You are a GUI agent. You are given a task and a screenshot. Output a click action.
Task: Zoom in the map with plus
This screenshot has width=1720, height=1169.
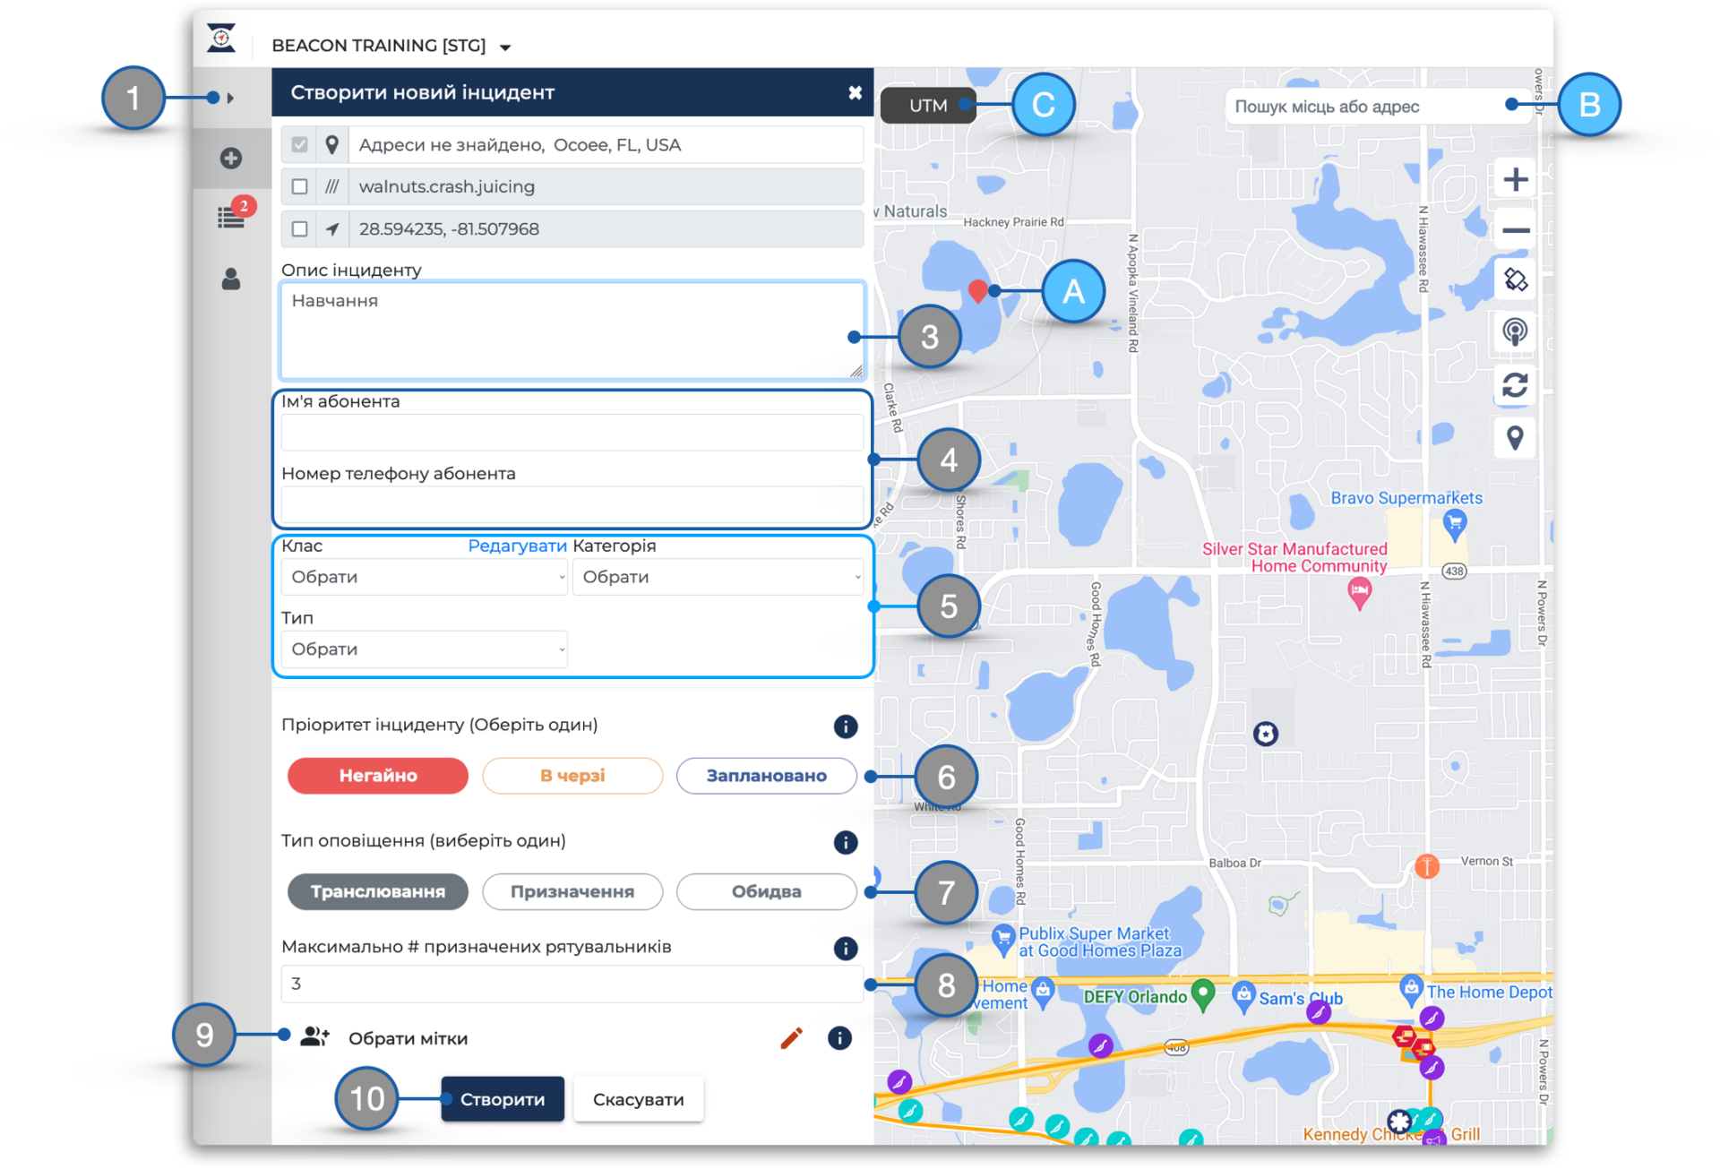[x=1515, y=180]
